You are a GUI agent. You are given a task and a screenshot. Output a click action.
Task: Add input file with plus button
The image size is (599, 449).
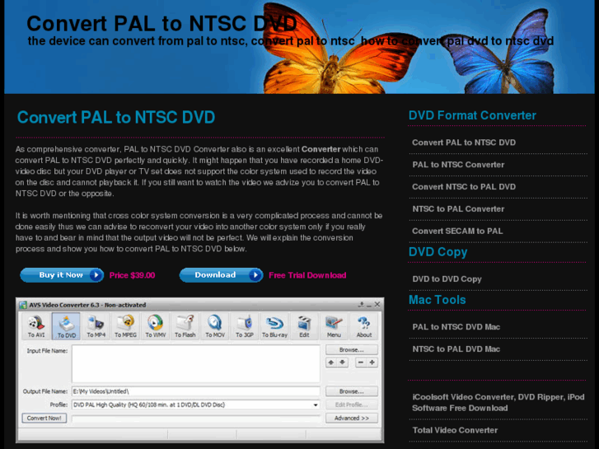[x=372, y=362]
